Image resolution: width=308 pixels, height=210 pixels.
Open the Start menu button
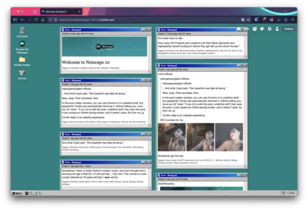(x=17, y=193)
